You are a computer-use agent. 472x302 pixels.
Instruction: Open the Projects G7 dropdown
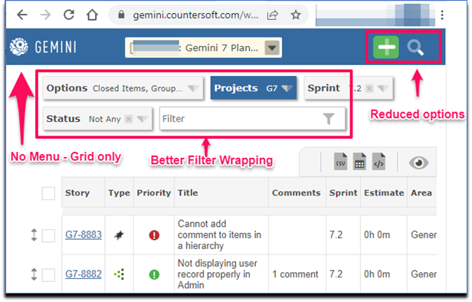pyautogui.click(x=253, y=88)
